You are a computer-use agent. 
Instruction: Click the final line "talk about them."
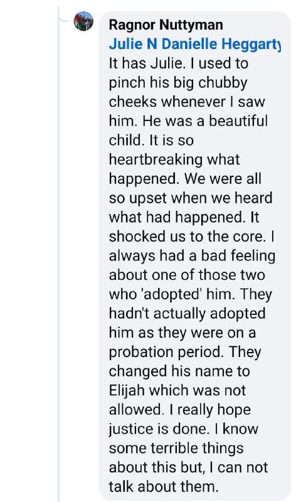(164, 487)
